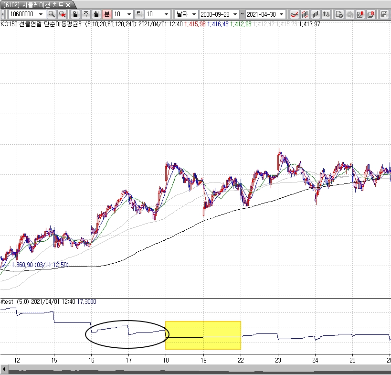
Task: Click the red line chart icon
Action: pos(295,14)
